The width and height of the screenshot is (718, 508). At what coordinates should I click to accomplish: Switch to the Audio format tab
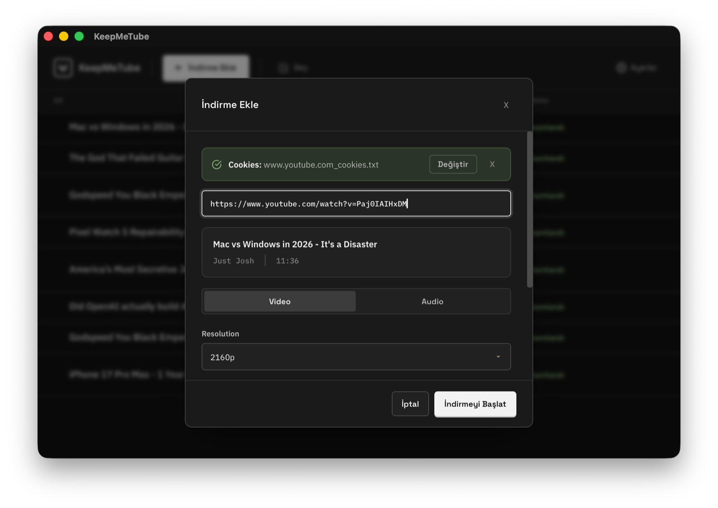[432, 301]
